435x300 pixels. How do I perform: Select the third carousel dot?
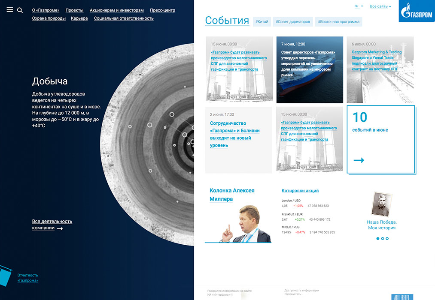pos(387,238)
